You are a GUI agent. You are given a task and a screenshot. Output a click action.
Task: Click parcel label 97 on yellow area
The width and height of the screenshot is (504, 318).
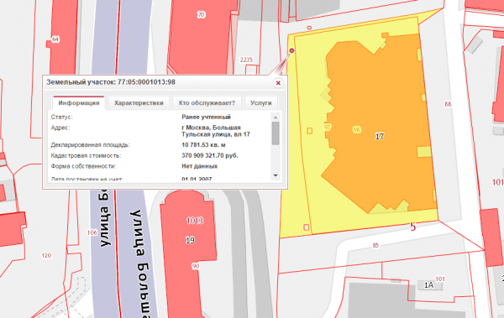(x=328, y=128)
